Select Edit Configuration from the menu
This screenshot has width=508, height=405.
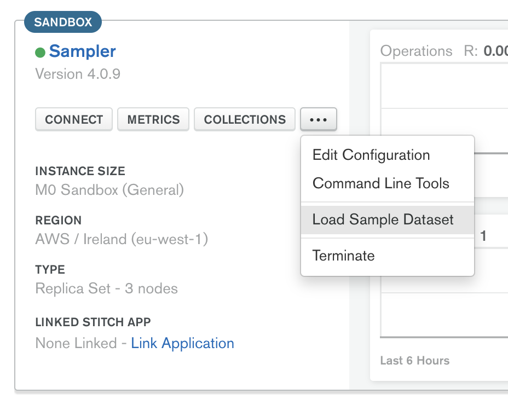point(371,155)
